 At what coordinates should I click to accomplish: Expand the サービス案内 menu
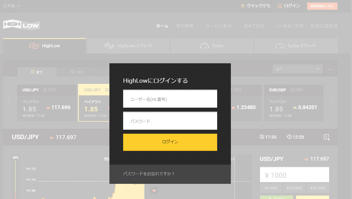[221, 26]
